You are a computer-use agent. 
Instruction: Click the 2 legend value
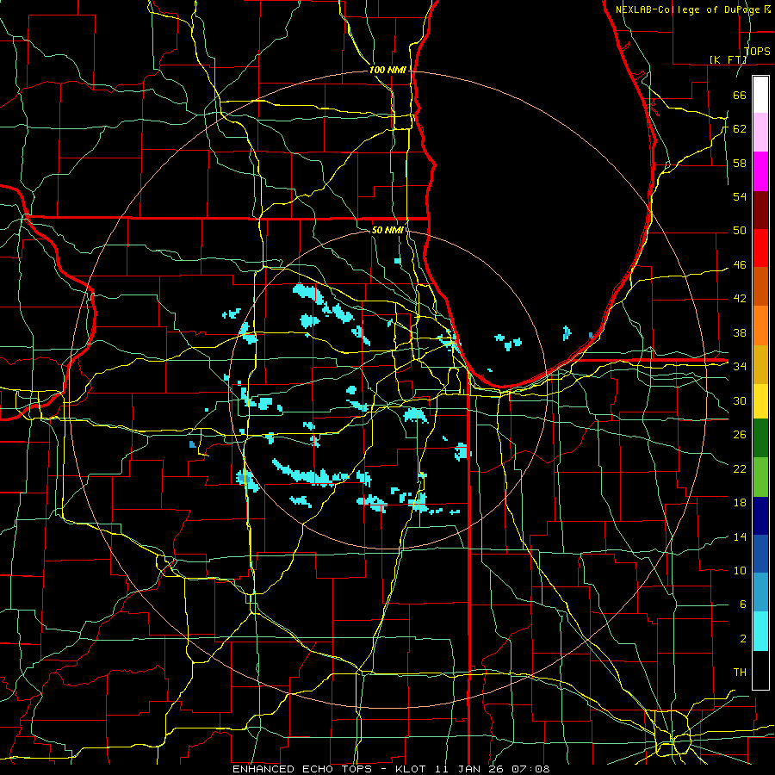pos(742,639)
